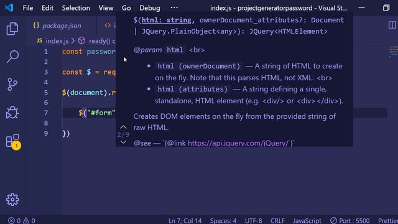Image resolution: width=398 pixels, height=224 pixels.
Task: Click line number 9 in gutter
Action: click(x=45, y=133)
